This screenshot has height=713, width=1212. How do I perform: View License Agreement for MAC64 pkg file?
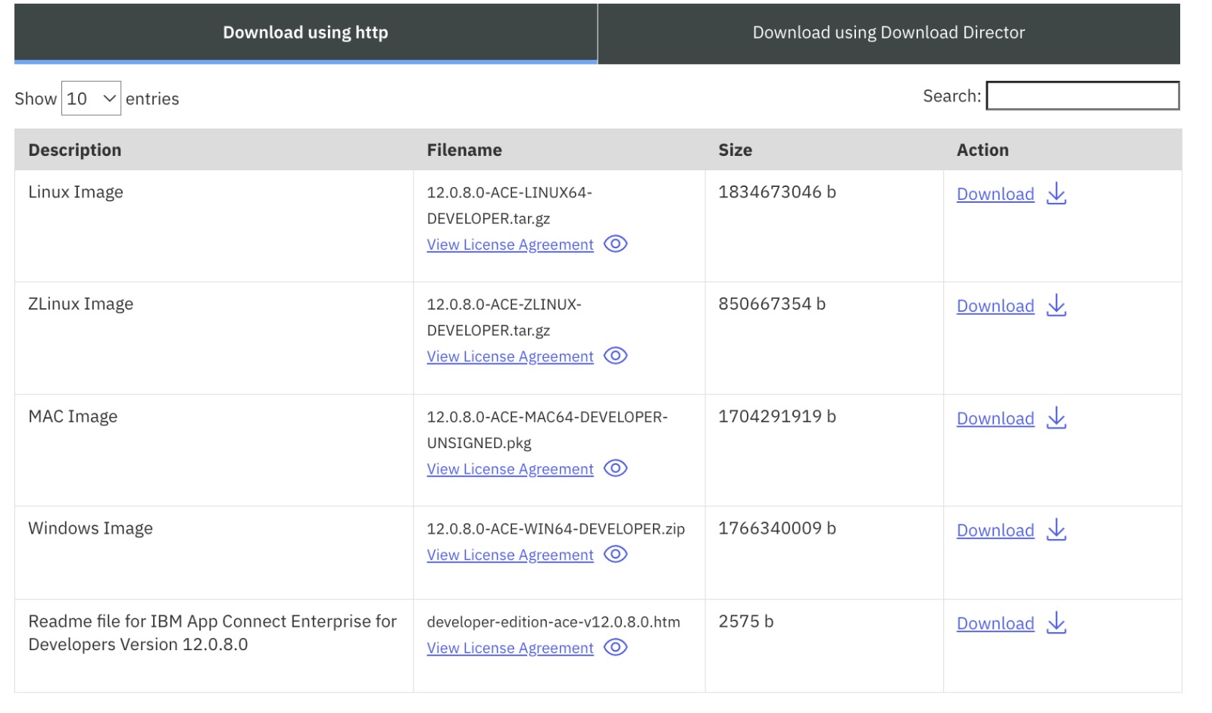click(510, 469)
